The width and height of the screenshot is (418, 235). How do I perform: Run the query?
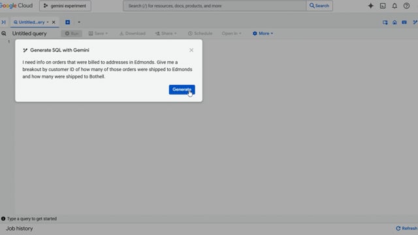72,33
